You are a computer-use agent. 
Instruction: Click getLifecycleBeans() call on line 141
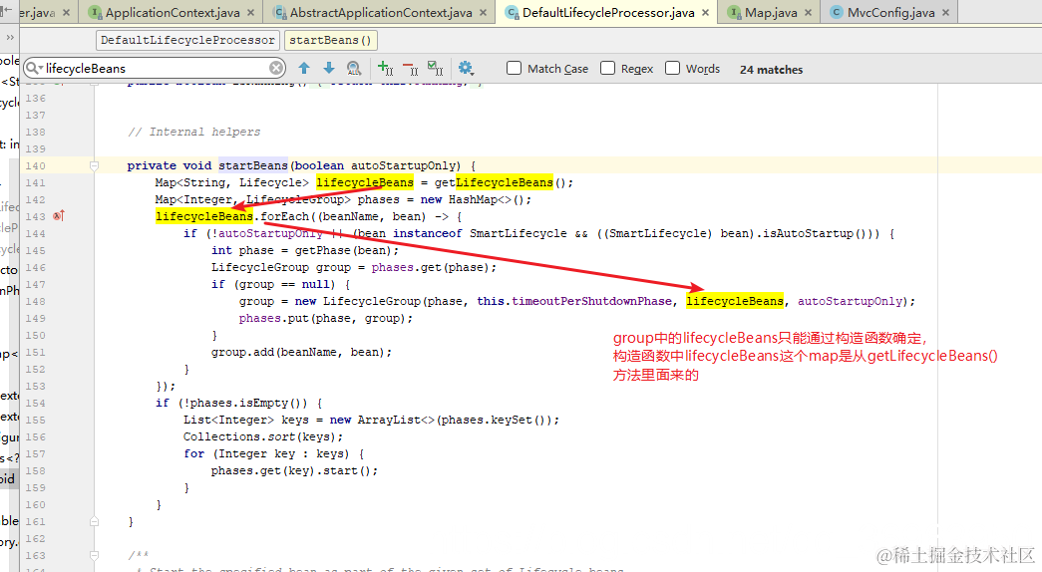coord(504,182)
